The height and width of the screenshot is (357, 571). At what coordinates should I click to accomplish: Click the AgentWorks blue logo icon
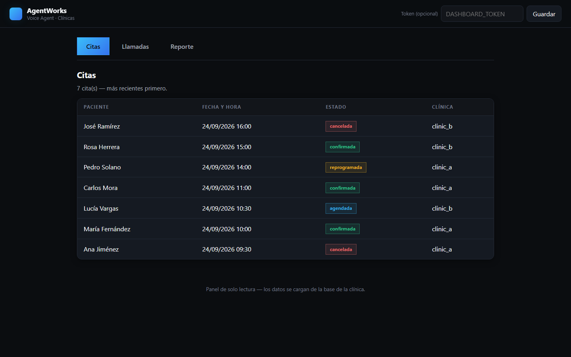[16, 14]
